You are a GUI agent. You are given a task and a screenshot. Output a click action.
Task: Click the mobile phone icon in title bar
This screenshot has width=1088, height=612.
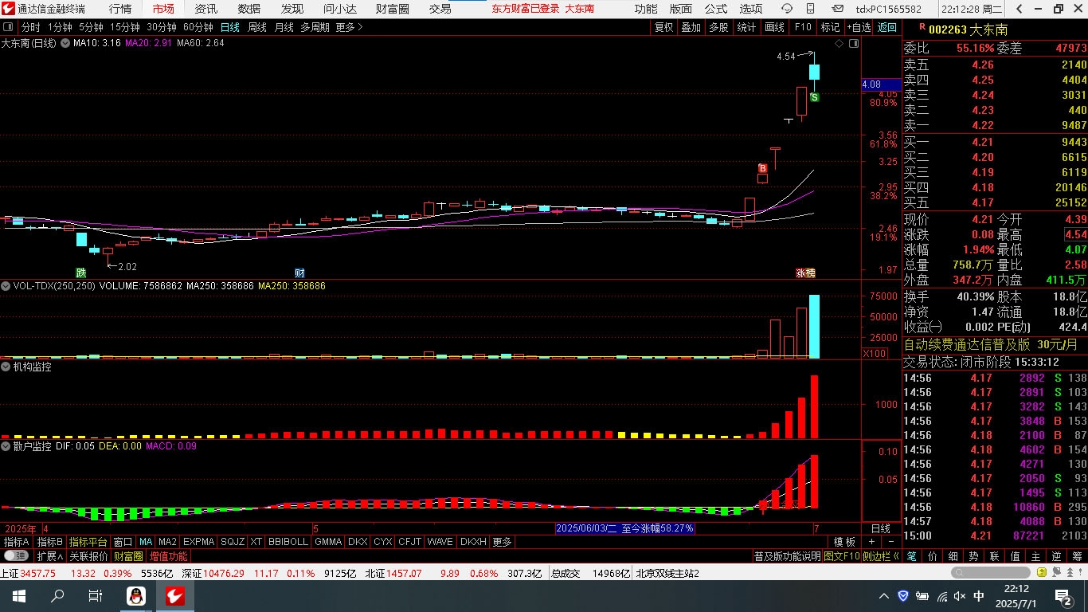point(812,9)
